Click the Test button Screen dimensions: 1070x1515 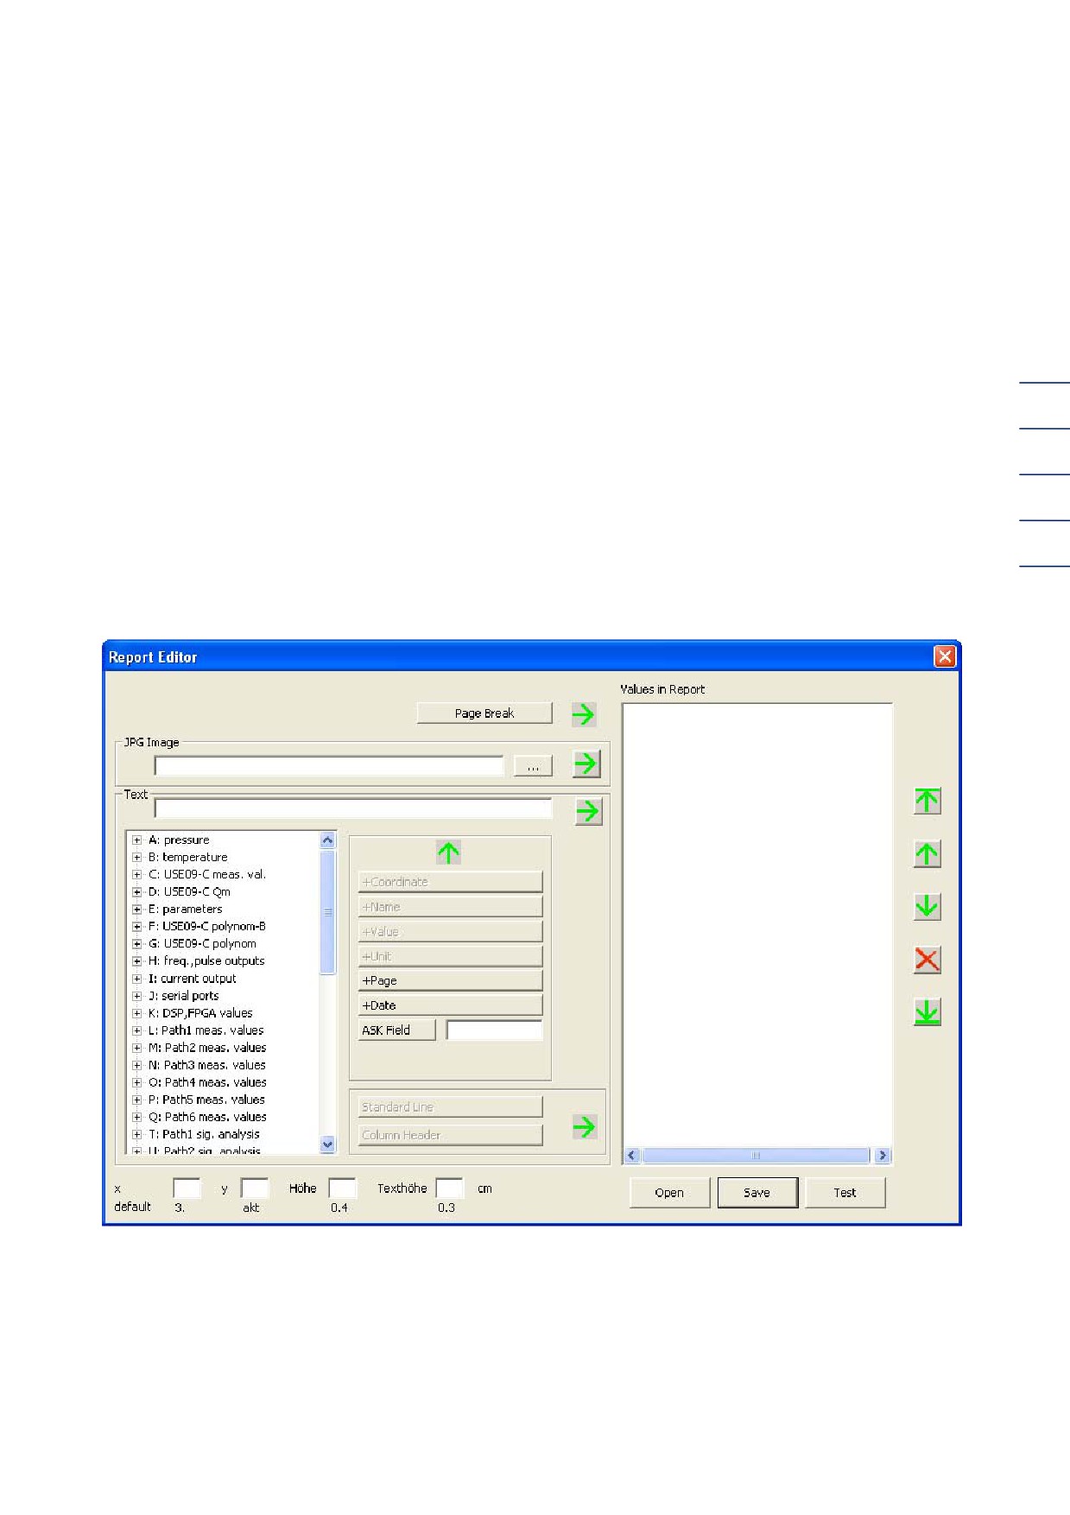[x=845, y=1193]
